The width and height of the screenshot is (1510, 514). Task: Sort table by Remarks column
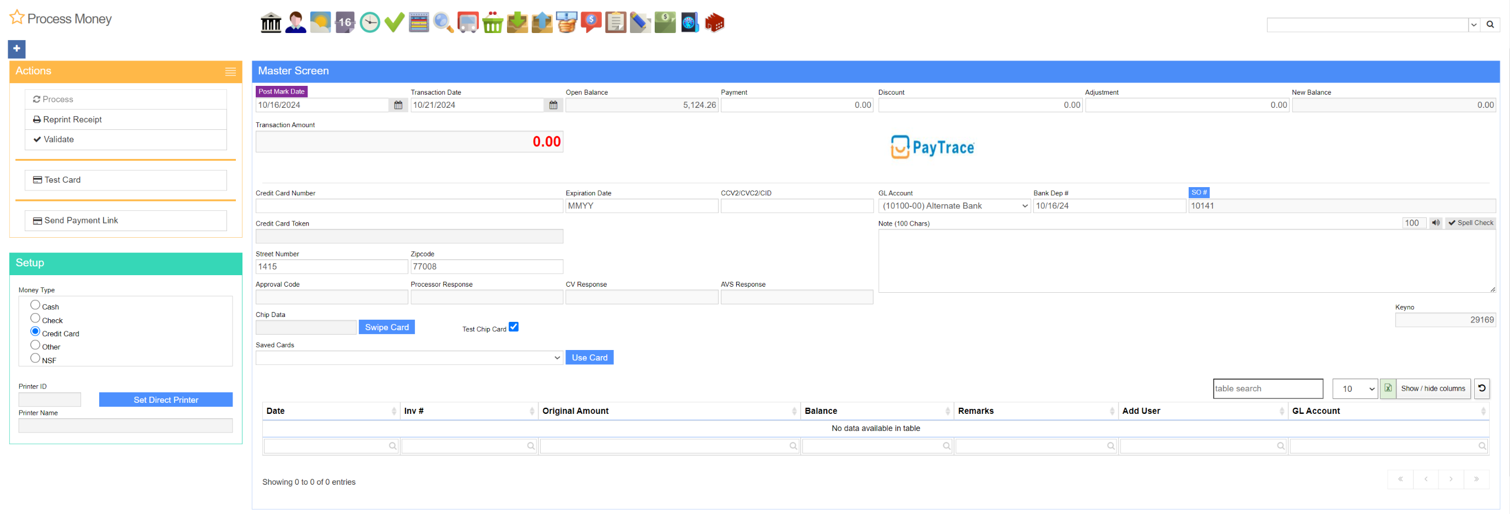[1036, 411]
